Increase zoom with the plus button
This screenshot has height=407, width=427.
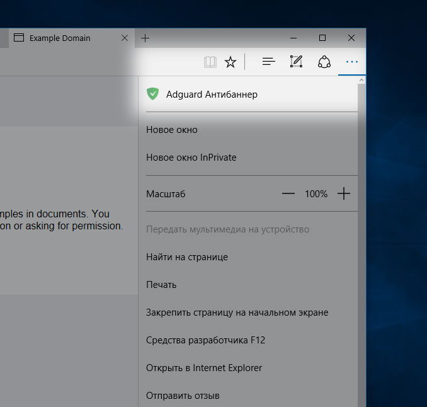(344, 193)
